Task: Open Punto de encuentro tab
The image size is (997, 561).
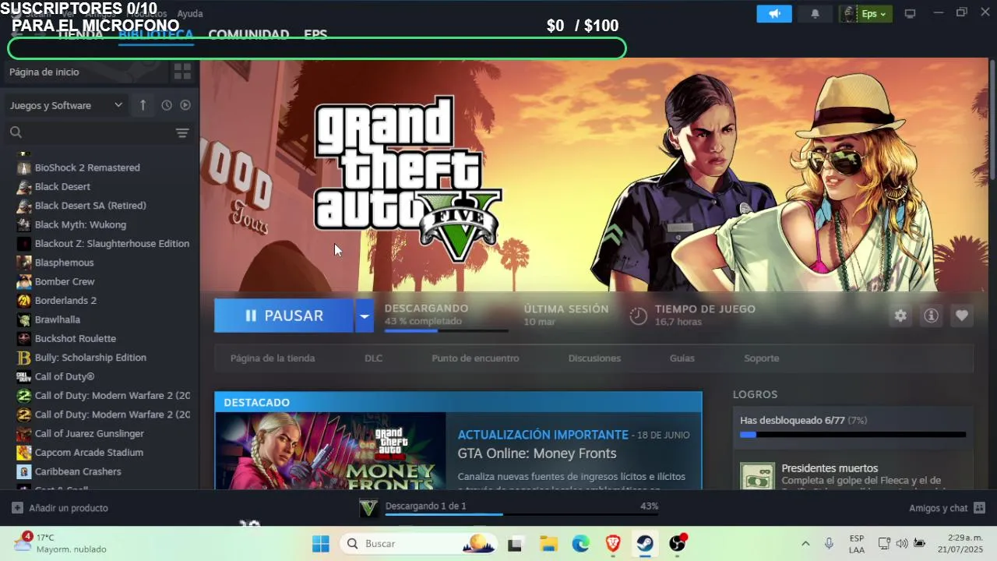Action: point(475,358)
